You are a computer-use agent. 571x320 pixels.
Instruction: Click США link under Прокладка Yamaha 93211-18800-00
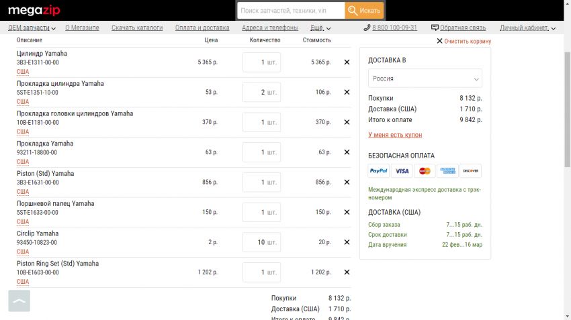click(23, 162)
